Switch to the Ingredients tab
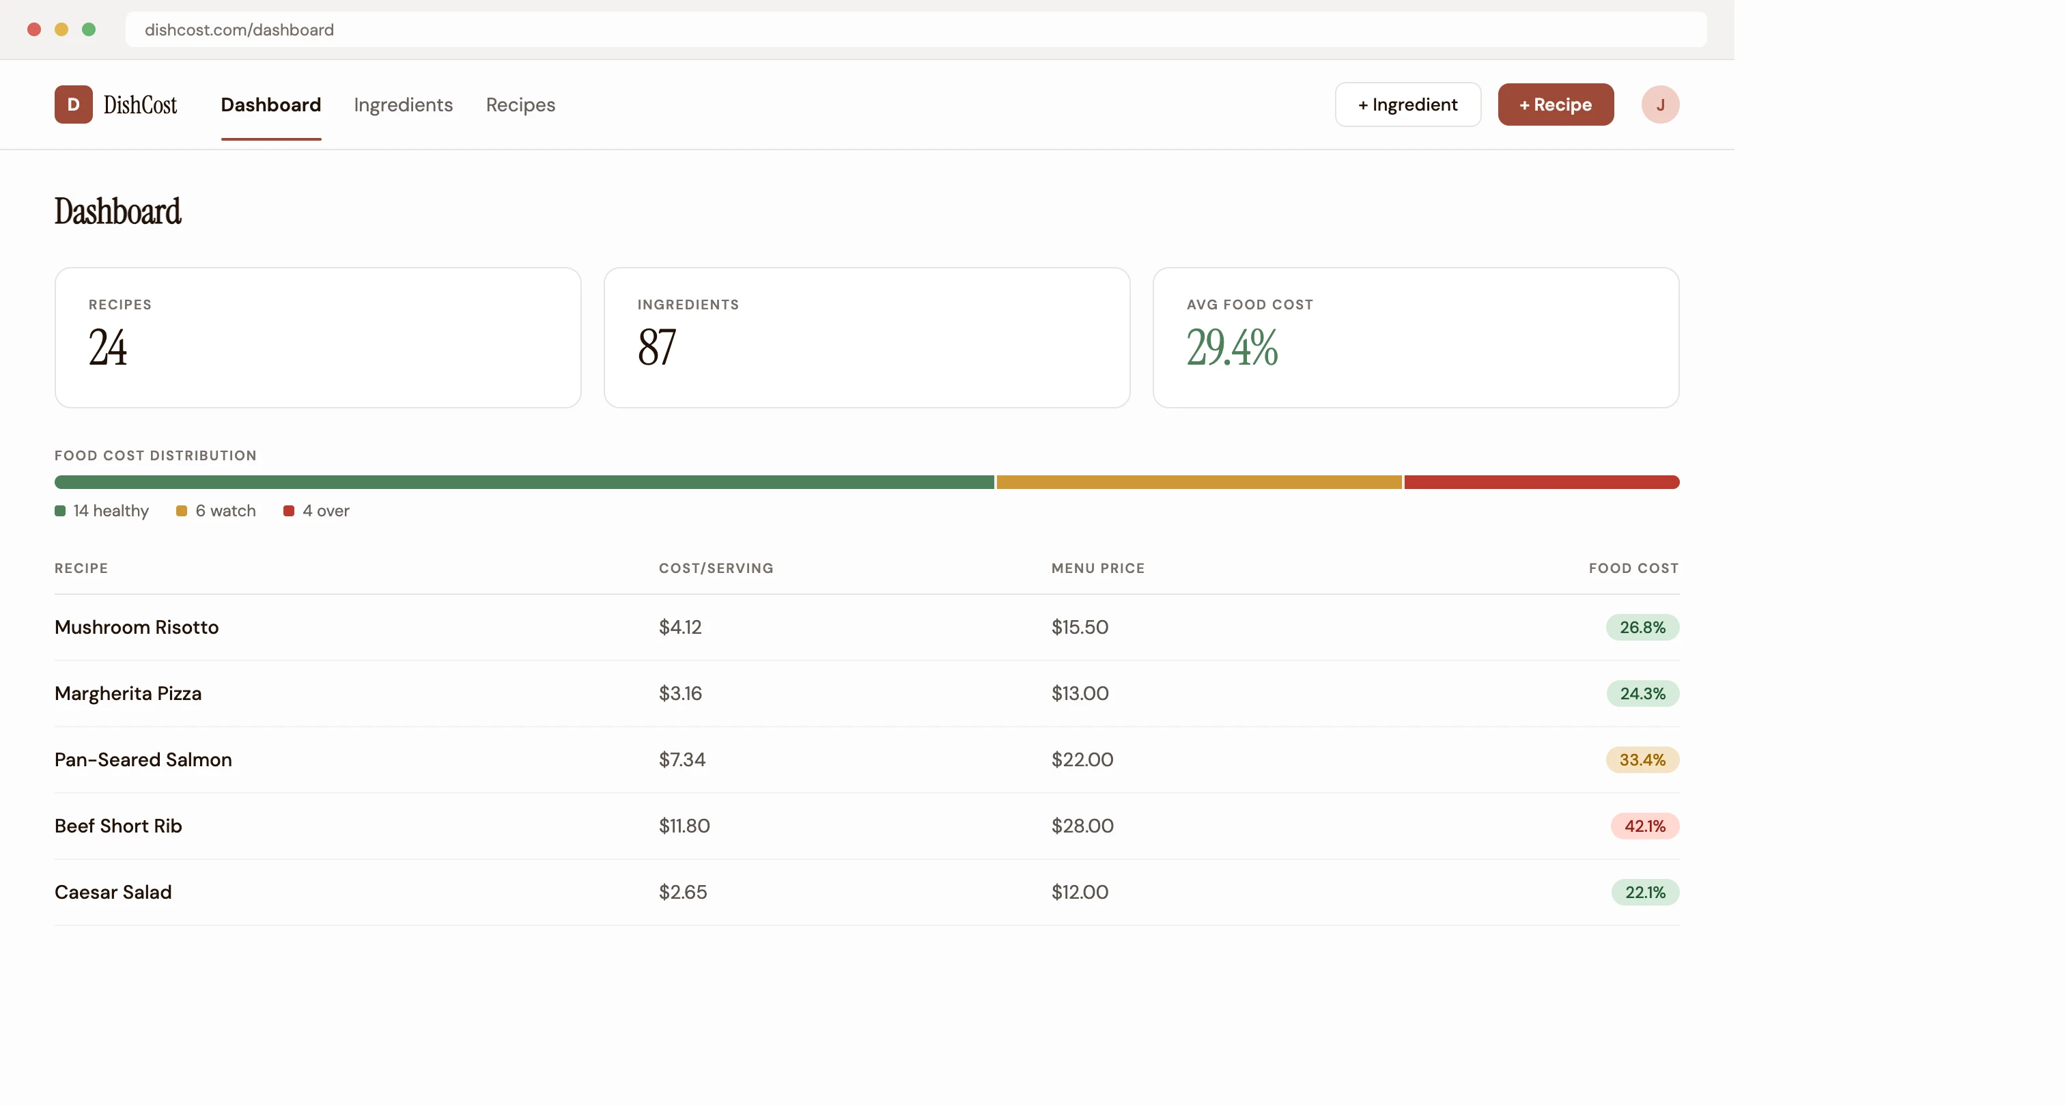The image size is (2065, 1105). coord(403,105)
